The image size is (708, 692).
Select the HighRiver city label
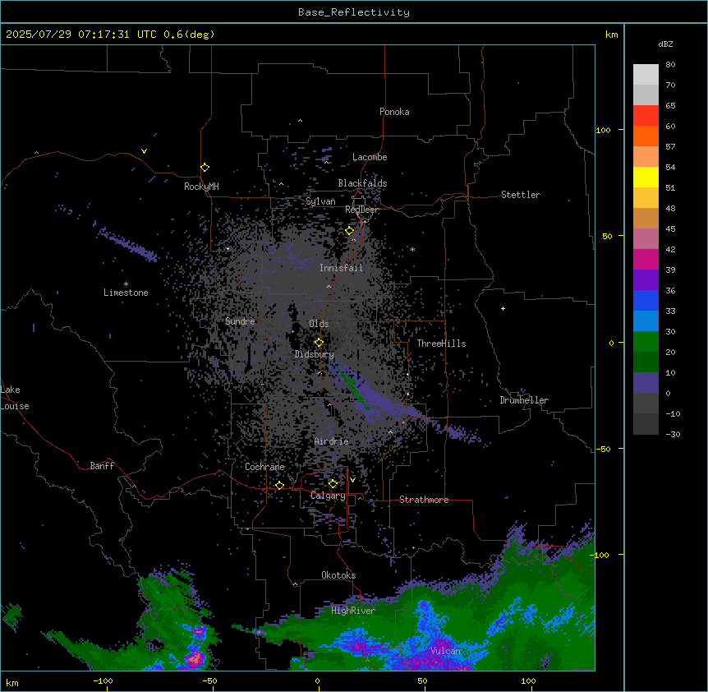tap(353, 611)
